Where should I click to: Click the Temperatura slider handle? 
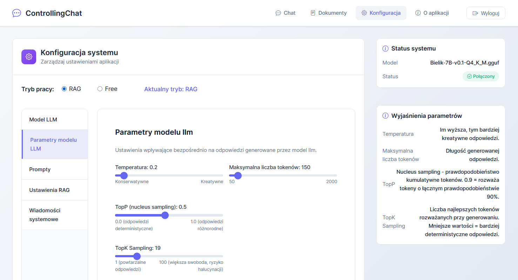[x=124, y=175]
